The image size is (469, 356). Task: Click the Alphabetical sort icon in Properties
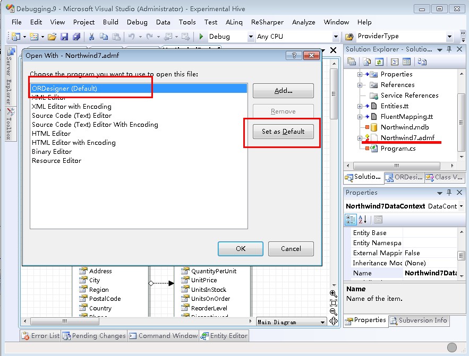[363, 220]
